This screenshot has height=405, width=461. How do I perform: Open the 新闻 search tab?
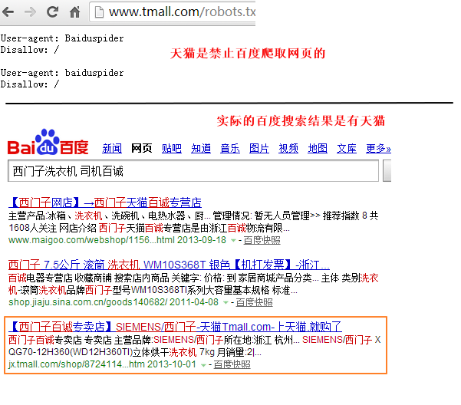click(x=112, y=148)
